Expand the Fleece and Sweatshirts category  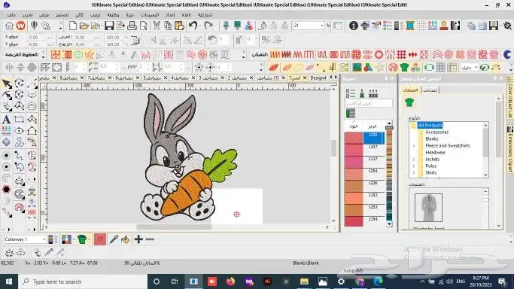(414, 145)
